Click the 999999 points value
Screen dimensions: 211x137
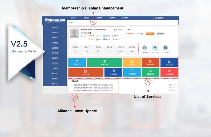click(x=130, y=34)
